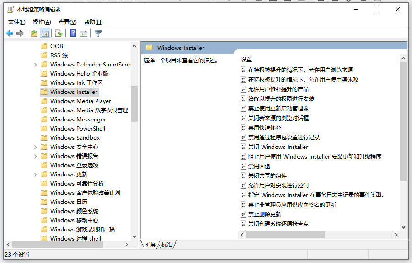The height and width of the screenshot is (263, 412).
Task: Select 禁止非管理员应用供应商签名的更新 setting
Action: click(292, 204)
